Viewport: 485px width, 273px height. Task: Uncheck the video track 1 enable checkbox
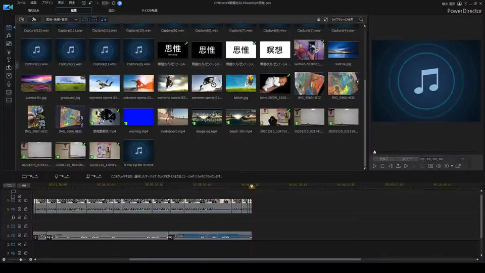tap(19, 200)
